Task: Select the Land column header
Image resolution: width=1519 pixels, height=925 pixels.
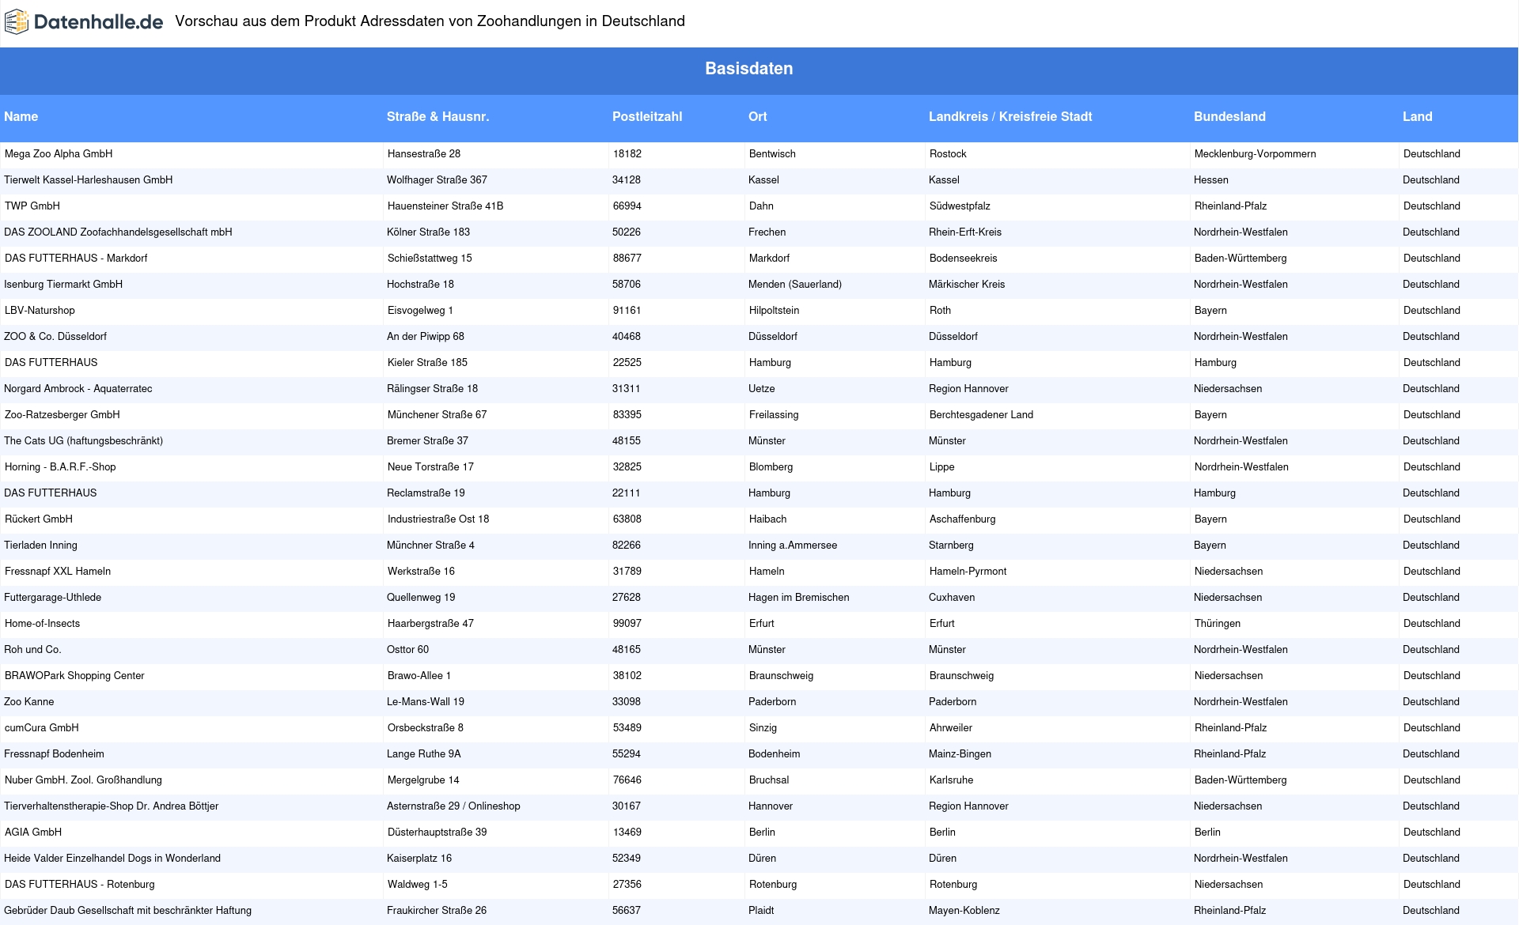Action: [x=1418, y=116]
